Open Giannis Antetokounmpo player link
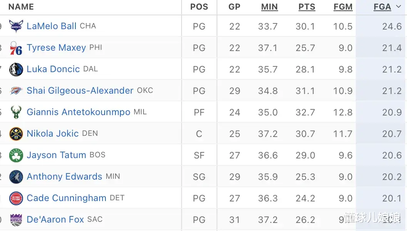 78,112
